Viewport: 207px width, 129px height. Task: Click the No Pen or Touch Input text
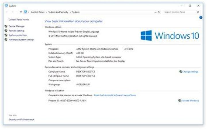pyautogui.click(x=100, y=61)
